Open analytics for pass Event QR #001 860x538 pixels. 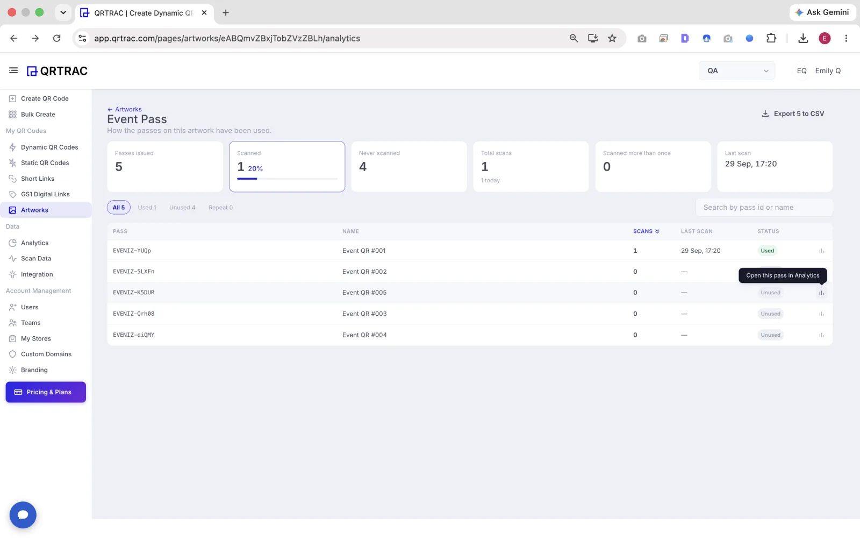[x=821, y=251]
